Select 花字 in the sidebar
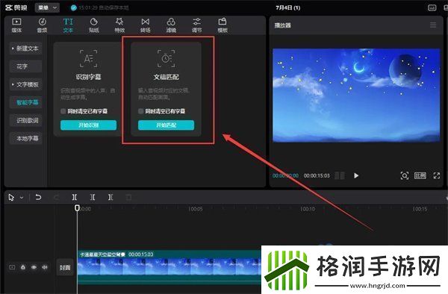Viewport: 448px width, 294px height. pyautogui.click(x=25, y=66)
